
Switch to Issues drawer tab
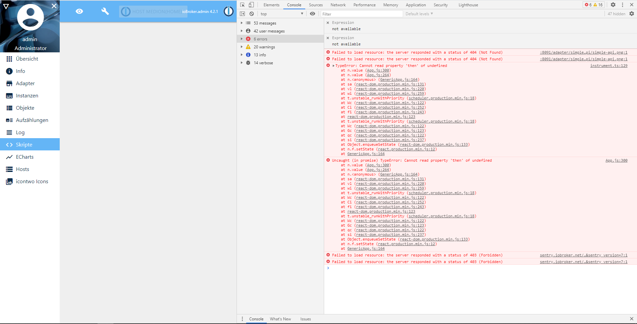tap(306, 319)
